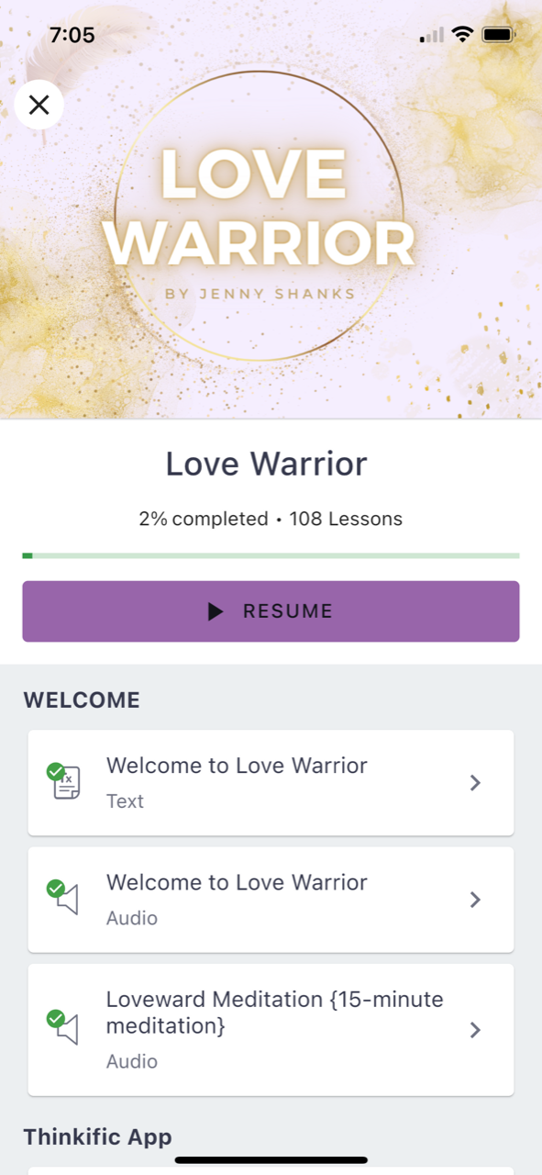Viewport: 542px width, 1175px height.
Task: Tap the green completed checkmark on text lesson
Action: click(x=55, y=771)
